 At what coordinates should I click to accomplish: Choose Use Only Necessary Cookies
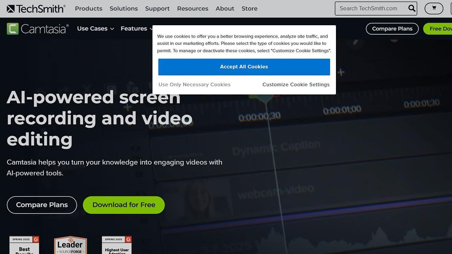[x=194, y=85]
